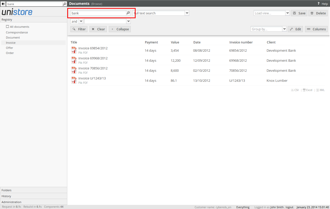
Task: Click the top-left global search field
Action: [x=34, y=4]
